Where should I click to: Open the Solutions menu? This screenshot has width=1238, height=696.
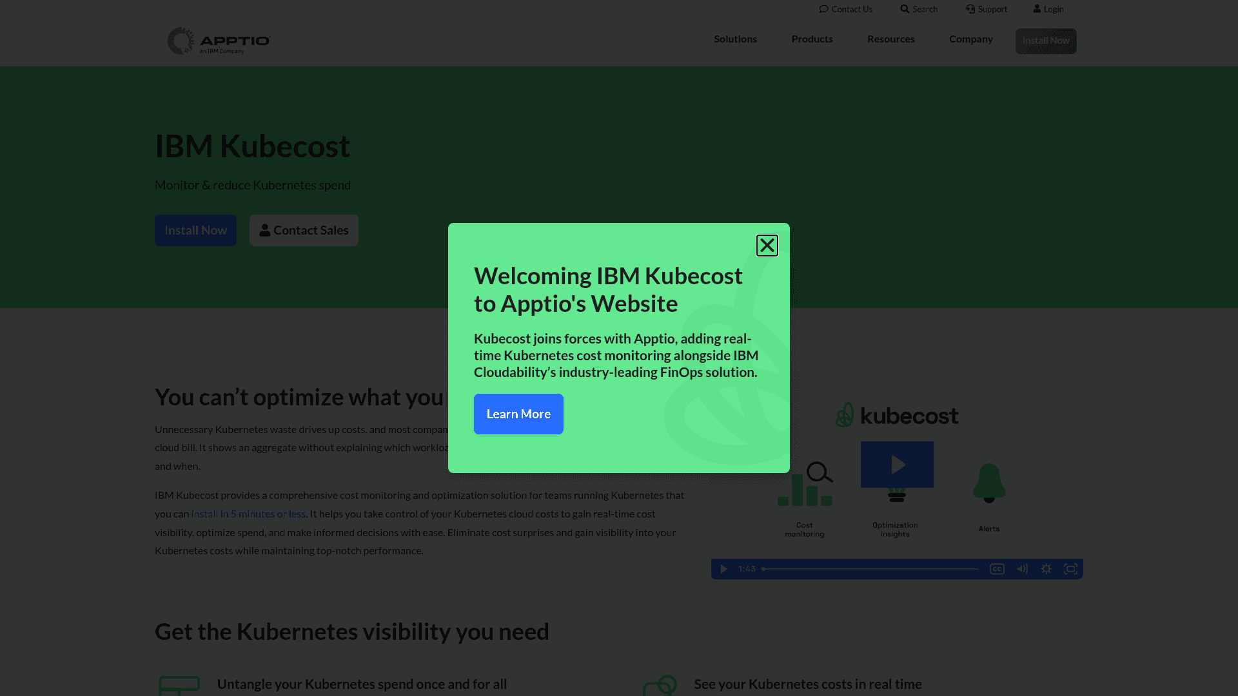[735, 39]
